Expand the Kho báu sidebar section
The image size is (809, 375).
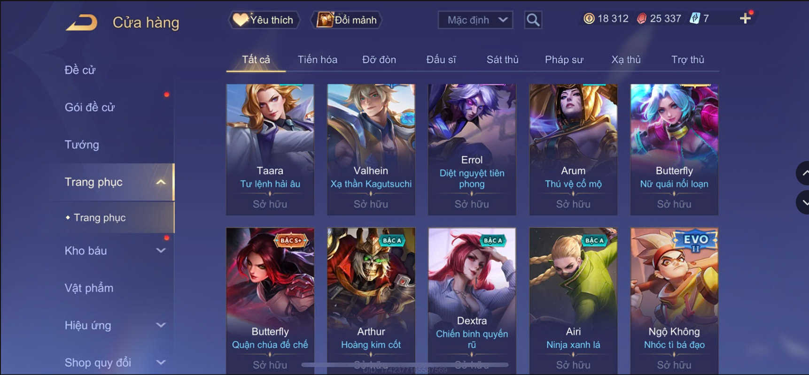click(x=161, y=251)
